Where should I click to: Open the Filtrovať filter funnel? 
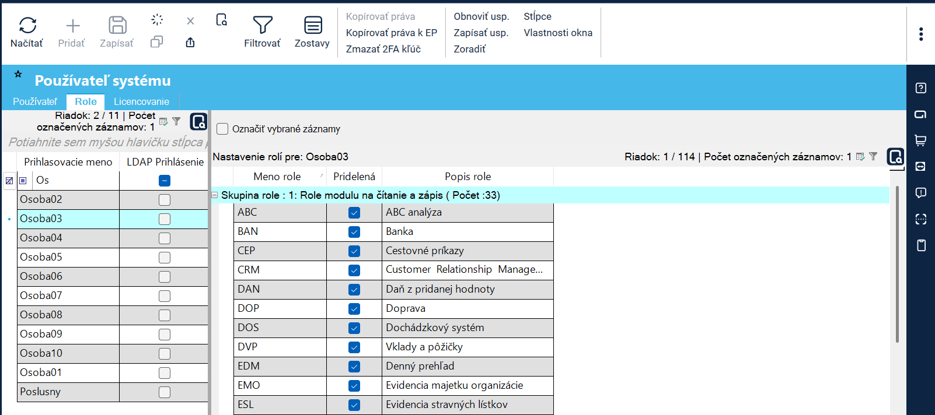263,24
